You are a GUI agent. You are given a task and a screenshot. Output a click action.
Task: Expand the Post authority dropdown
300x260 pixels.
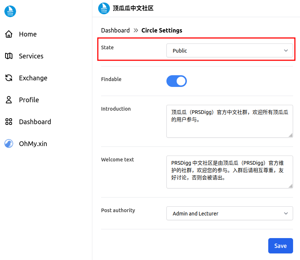point(229,214)
